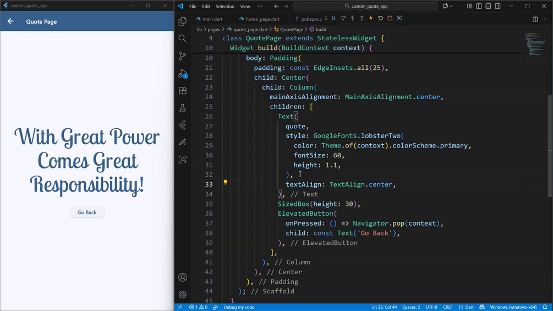The width and height of the screenshot is (553, 311).
Task: Go back in editor navigation history
Action: pyautogui.click(x=276, y=7)
